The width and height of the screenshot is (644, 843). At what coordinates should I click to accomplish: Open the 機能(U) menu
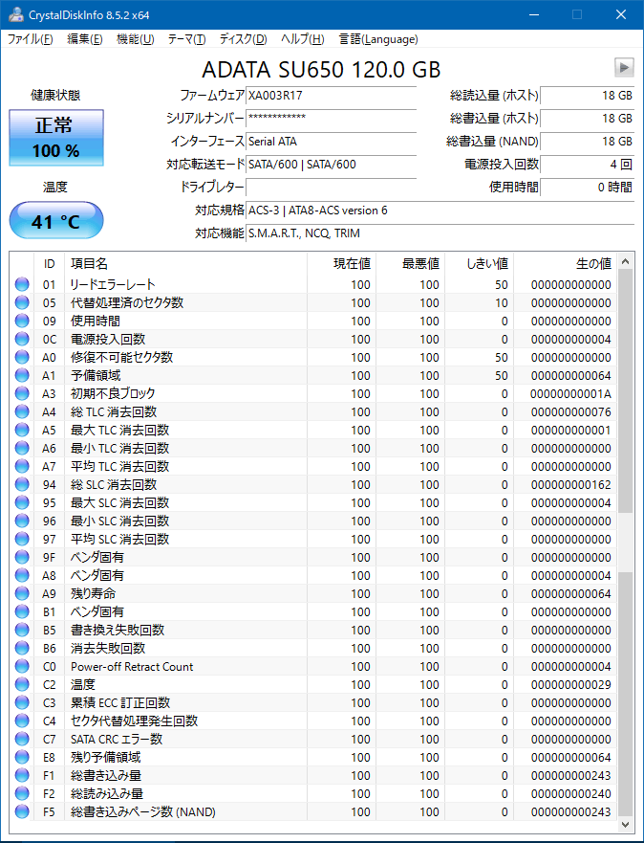[x=136, y=39]
